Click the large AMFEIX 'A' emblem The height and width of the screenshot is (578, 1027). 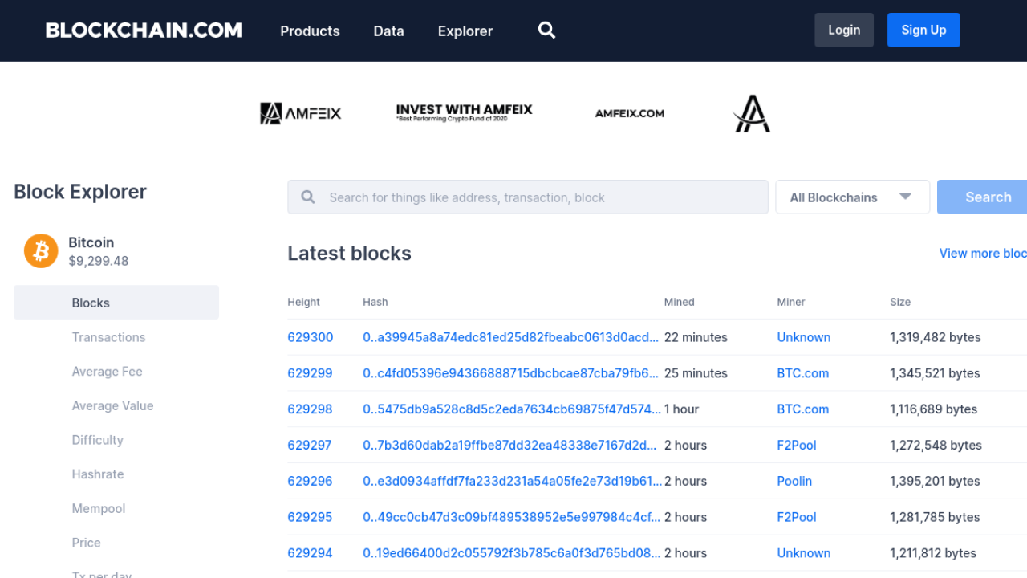tap(752, 113)
